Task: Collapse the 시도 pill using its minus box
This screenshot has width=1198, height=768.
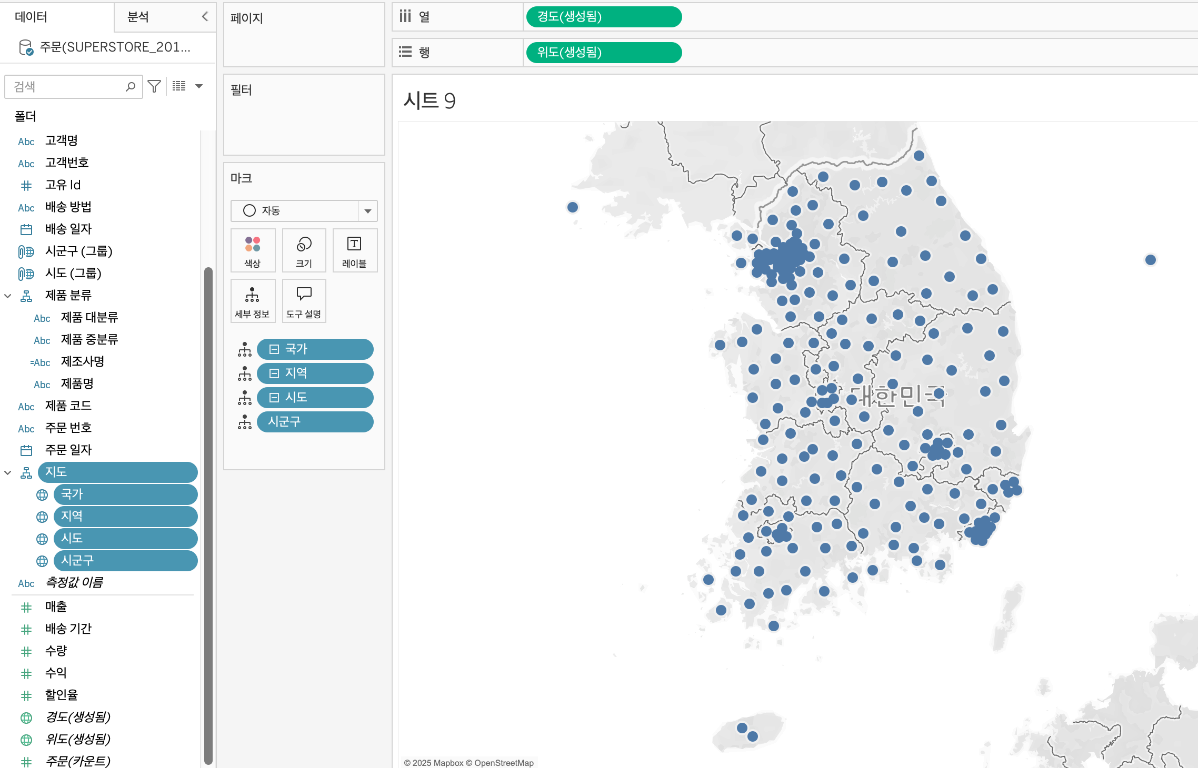Action: point(274,398)
